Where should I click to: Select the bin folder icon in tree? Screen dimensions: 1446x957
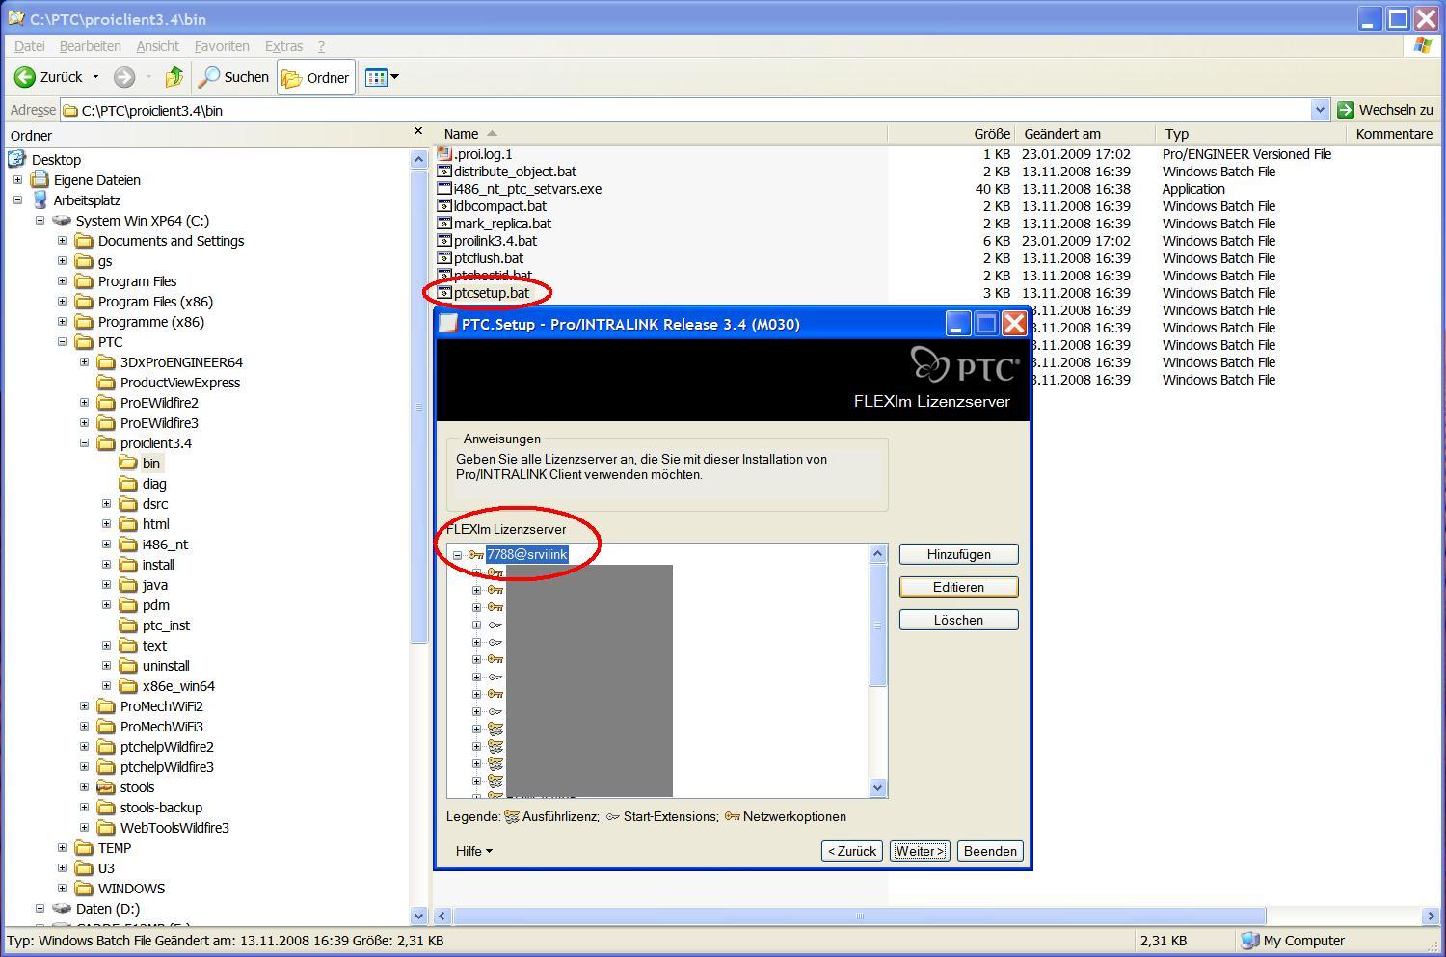coord(128,464)
